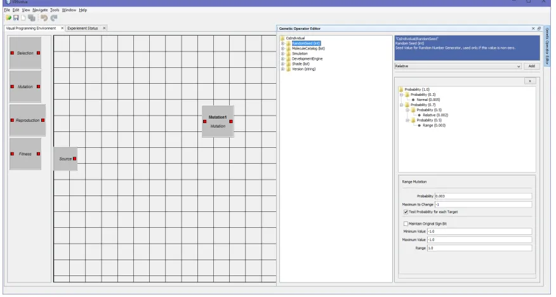Open the View menu
This screenshot has height=297, width=556.
[x=26, y=10]
